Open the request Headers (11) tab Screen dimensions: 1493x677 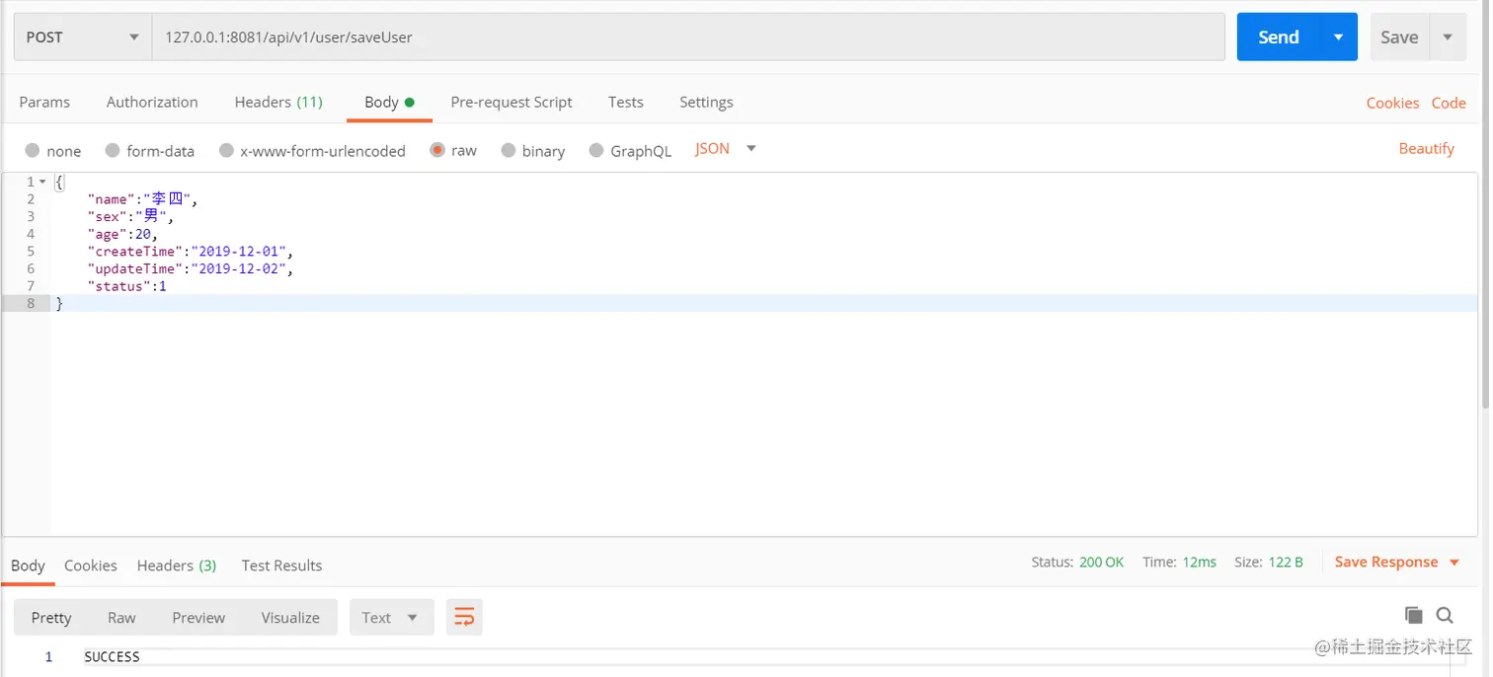[x=278, y=102]
